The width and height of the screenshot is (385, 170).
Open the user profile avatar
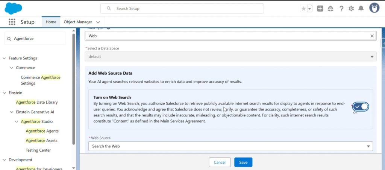click(374, 8)
